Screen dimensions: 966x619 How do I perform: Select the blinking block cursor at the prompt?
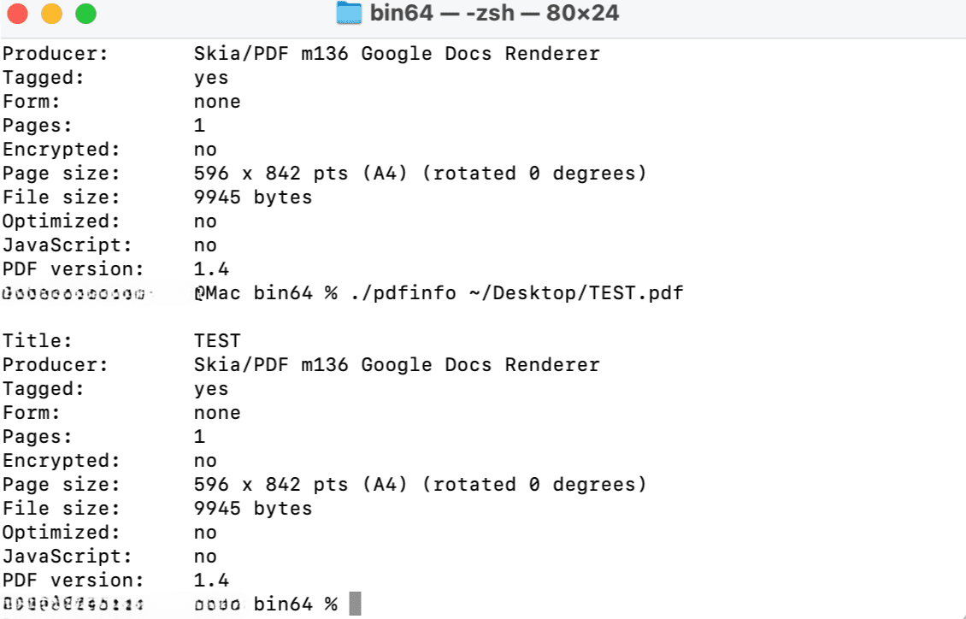click(354, 603)
